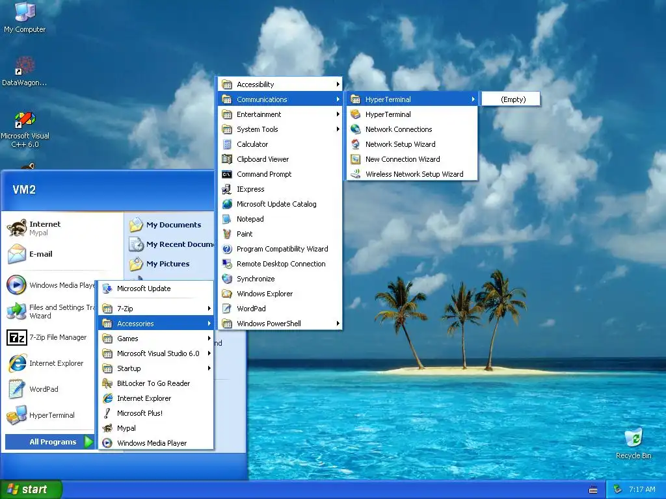The width and height of the screenshot is (666, 499).
Task: Select the Accessories folder in All Programs
Action: point(156,324)
